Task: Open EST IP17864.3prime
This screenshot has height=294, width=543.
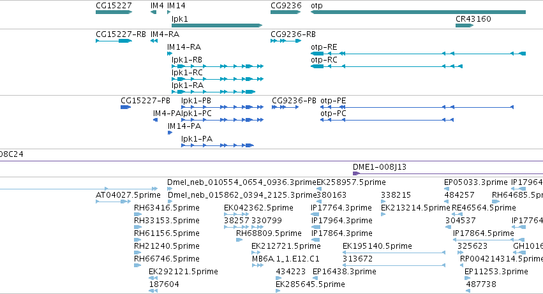Action: 342,234
